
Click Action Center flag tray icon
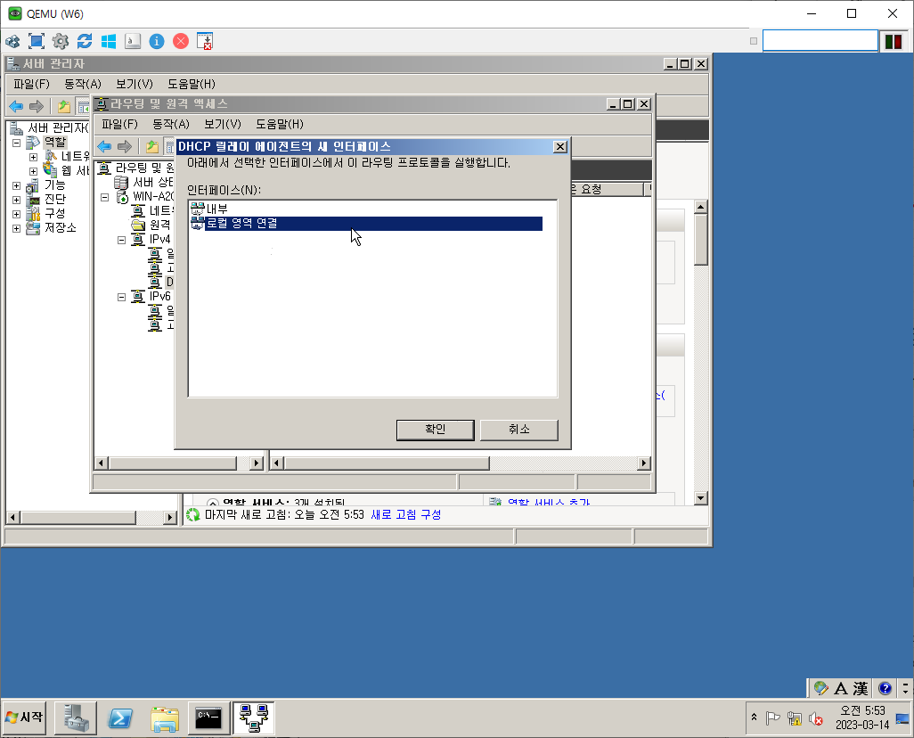pyautogui.click(x=773, y=718)
